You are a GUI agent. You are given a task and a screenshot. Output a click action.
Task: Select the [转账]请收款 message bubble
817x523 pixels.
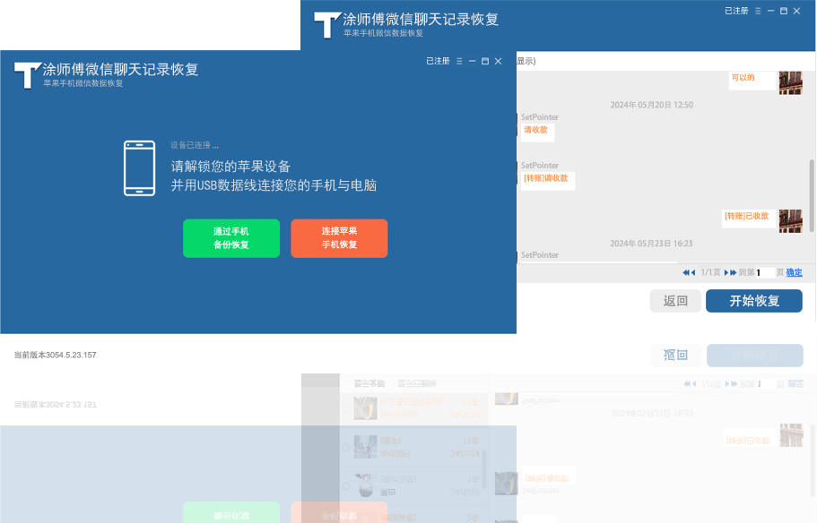point(546,179)
